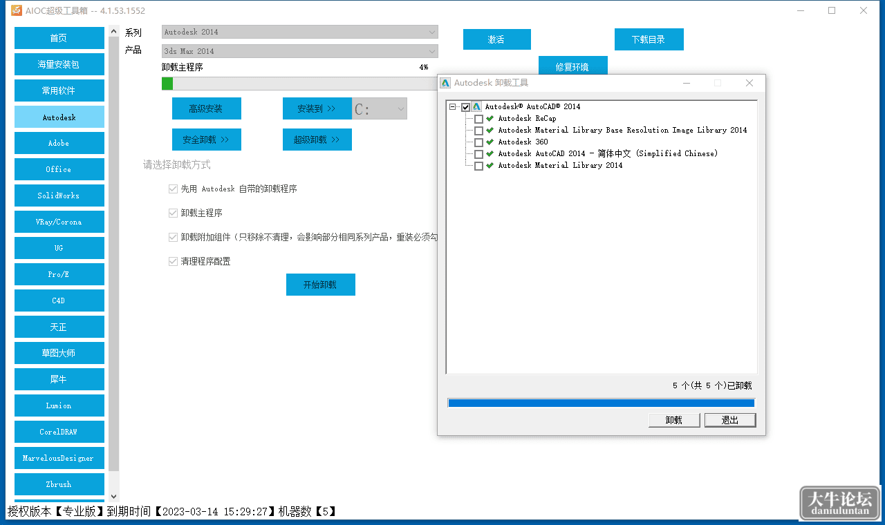Open the Adobe category in the sidebar
Viewport: 885px width, 525px height.
pyautogui.click(x=59, y=143)
